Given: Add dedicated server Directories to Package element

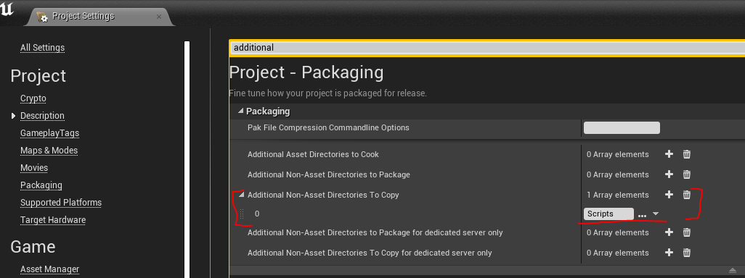Looking at the screenshot, I should 669,232.
